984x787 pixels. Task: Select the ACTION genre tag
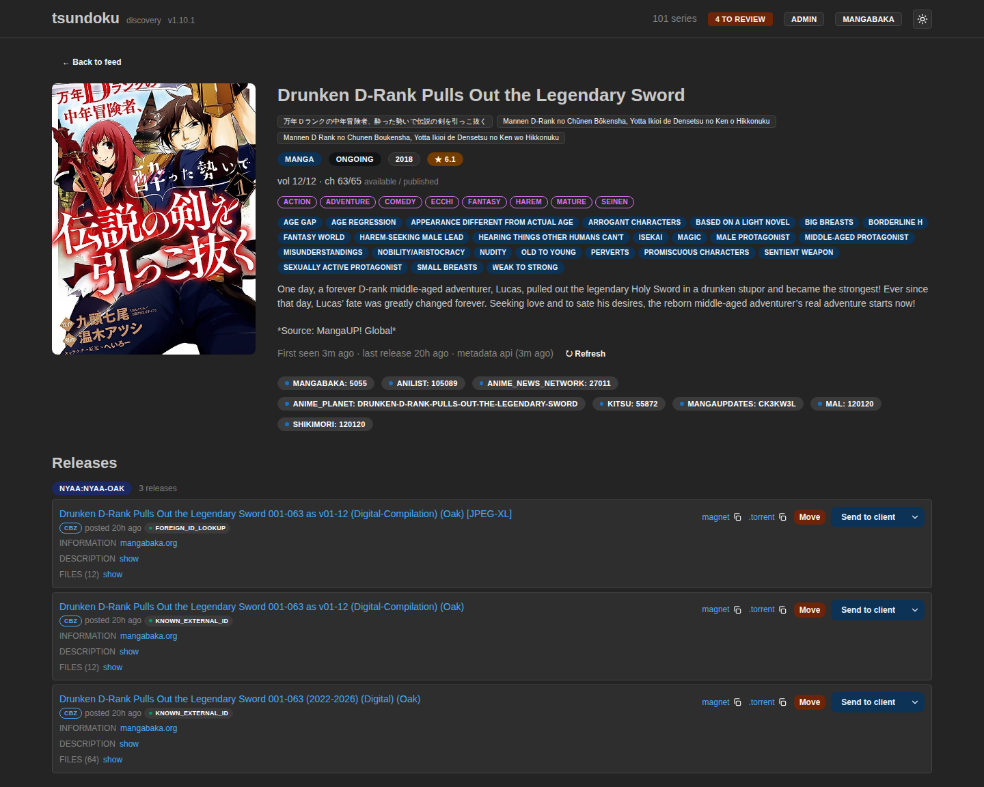point(297,202)
